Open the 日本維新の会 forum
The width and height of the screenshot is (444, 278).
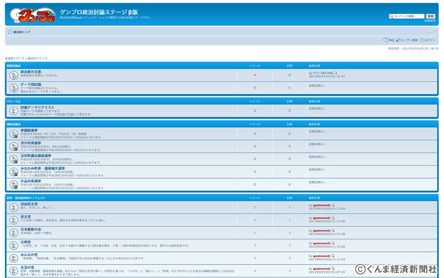[x=30, y=229]
